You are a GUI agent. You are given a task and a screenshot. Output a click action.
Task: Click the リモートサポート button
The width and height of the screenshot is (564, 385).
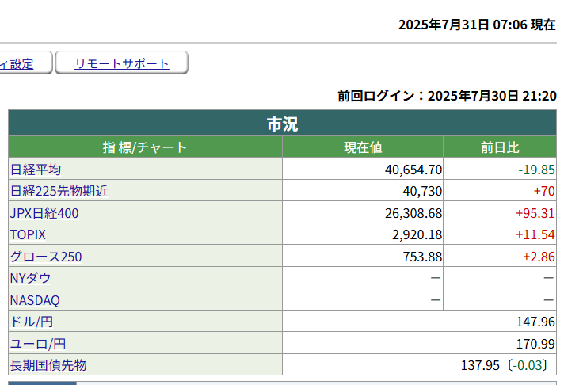[122, 63]
